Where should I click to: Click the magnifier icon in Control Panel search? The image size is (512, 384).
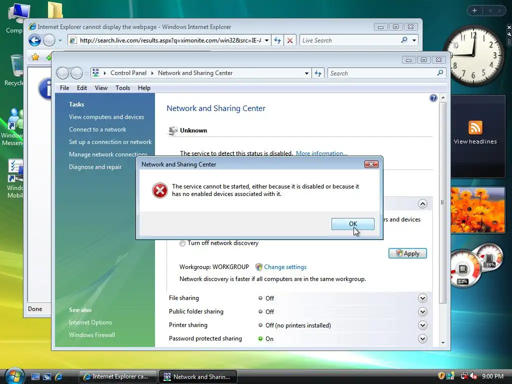click(440, 73)
